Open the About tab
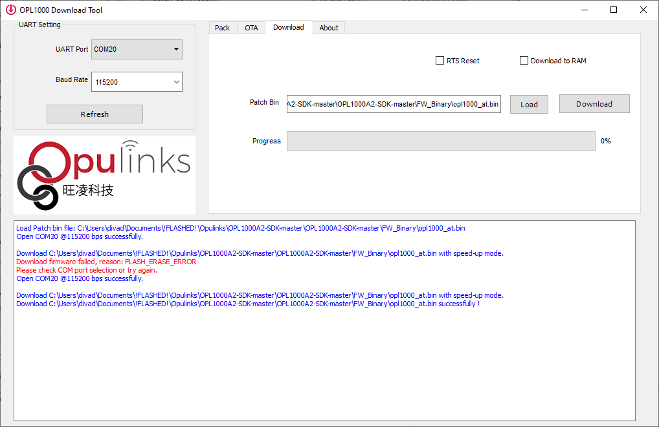Image resolution: width=659 pixels, height=427 pixels. [x=329, y=28]
